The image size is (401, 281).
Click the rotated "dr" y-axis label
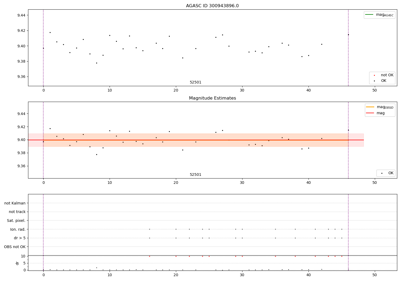point(17,263)
